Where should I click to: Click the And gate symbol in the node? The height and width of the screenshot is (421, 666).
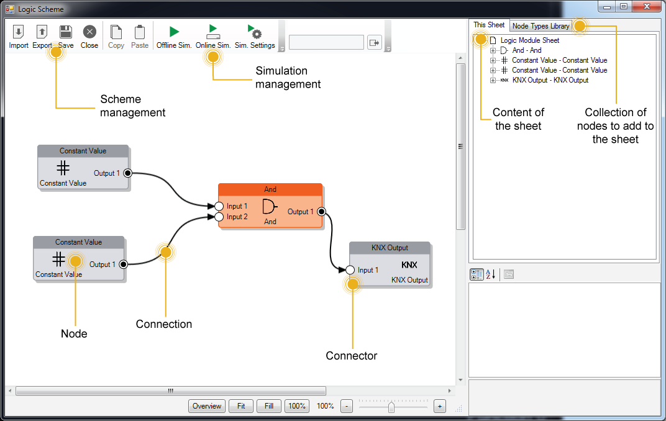(x=270, y=207)
